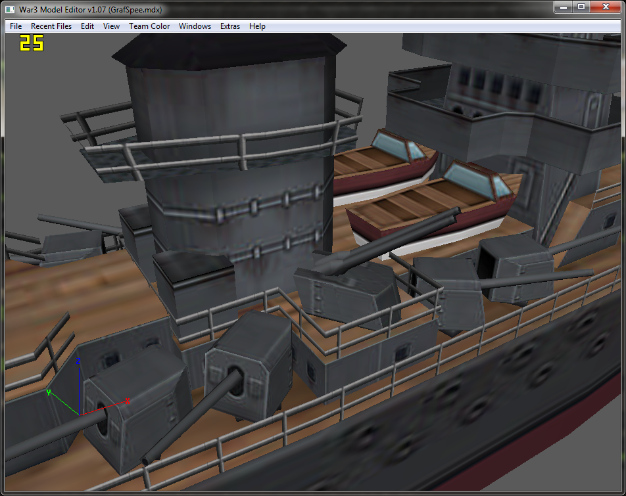The width and height of the screenshot is (626, 496).
Task: Maximize the Model Editor window
Action: (581, 7)
